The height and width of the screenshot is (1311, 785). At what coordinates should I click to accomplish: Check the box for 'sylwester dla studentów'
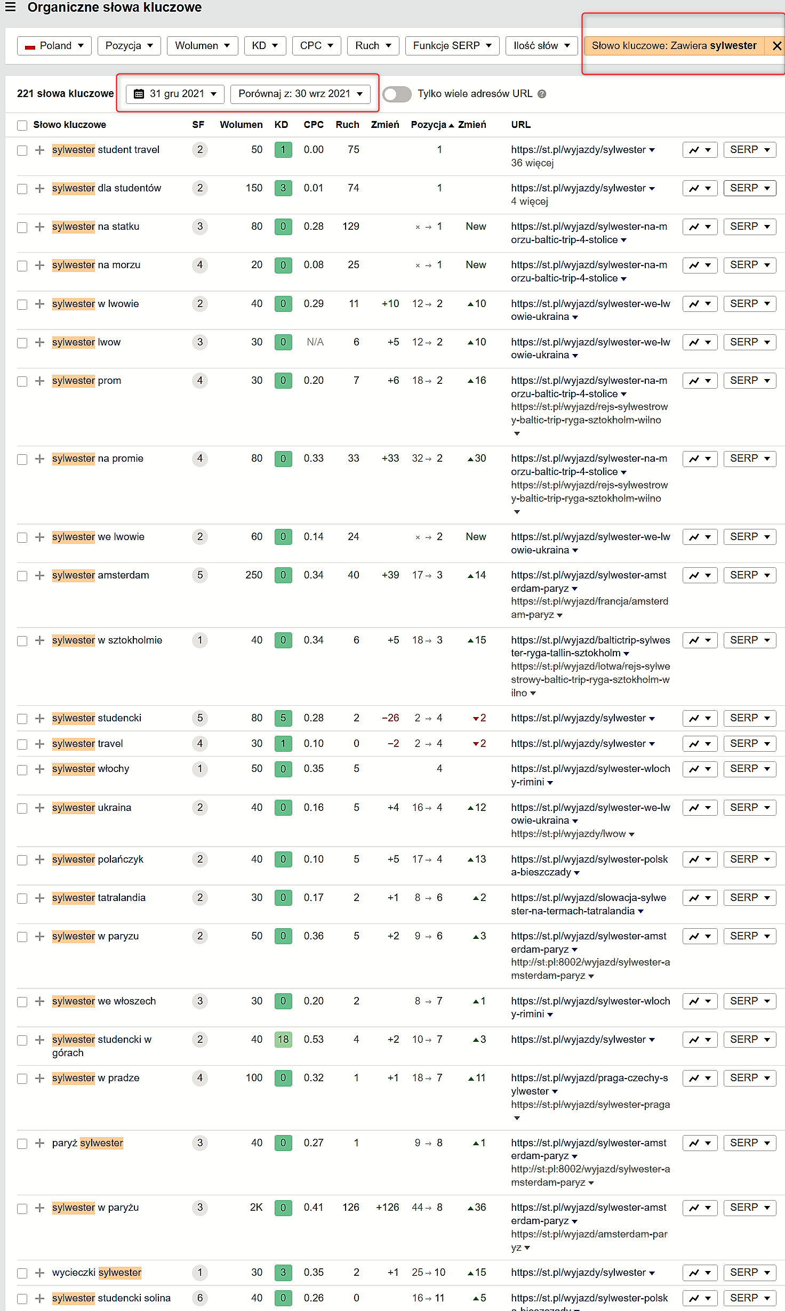(22, 189)
